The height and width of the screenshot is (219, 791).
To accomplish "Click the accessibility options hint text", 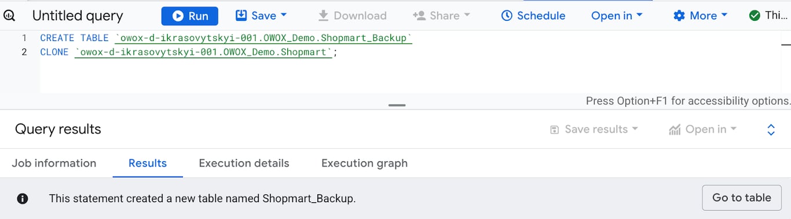I will pyautogui.click(x=688, y=101).
